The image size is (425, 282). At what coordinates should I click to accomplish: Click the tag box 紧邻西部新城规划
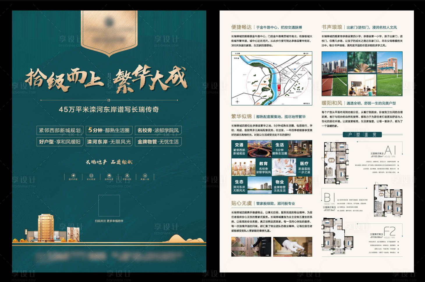click(x=60, y=130)
